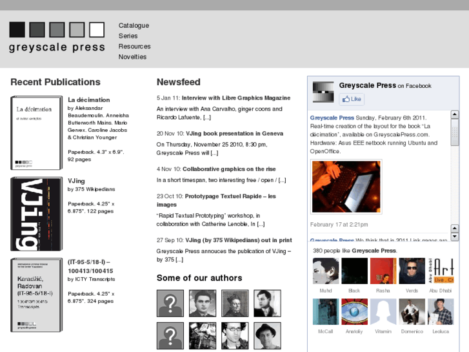Click fourth author portrait in the top row

[x=267, y=303]
